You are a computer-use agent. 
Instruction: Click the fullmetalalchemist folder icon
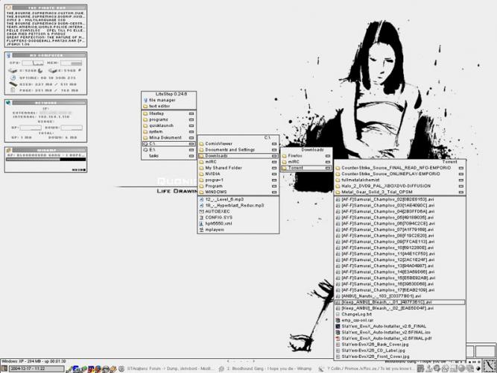(x=338, y=180)
